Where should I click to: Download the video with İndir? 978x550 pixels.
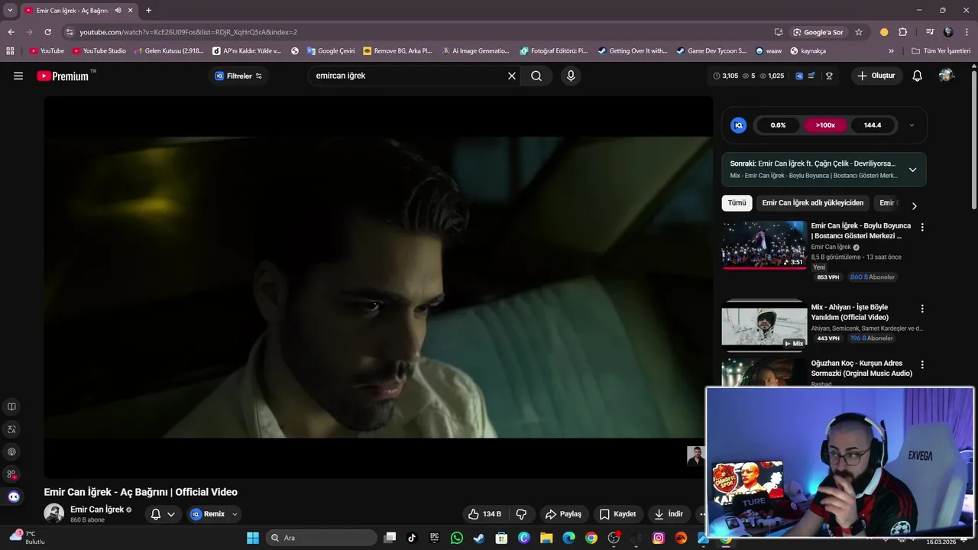[x=669, y=514]
